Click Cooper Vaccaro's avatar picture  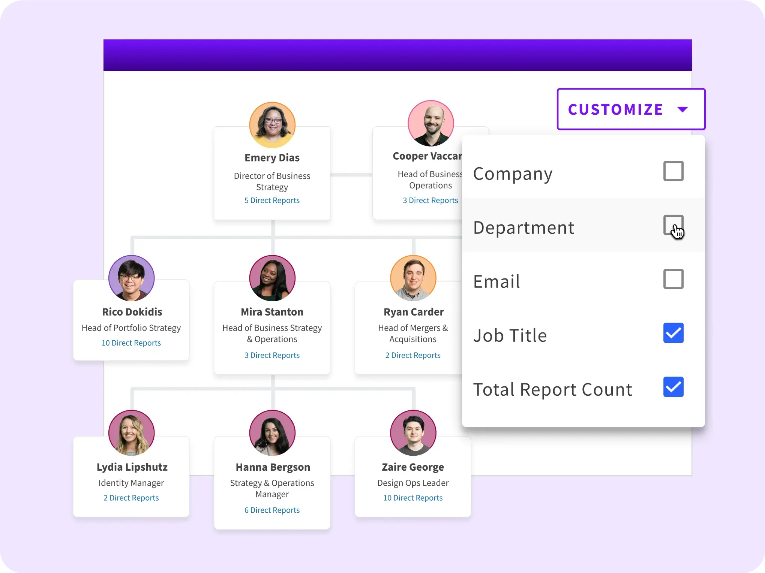point(431,123)
